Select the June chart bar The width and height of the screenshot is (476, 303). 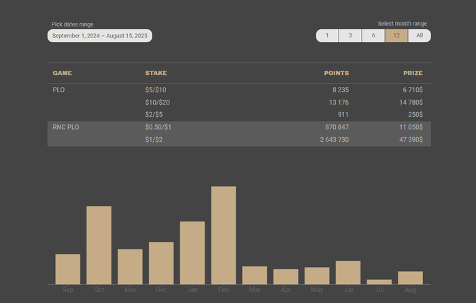[348, 272]
